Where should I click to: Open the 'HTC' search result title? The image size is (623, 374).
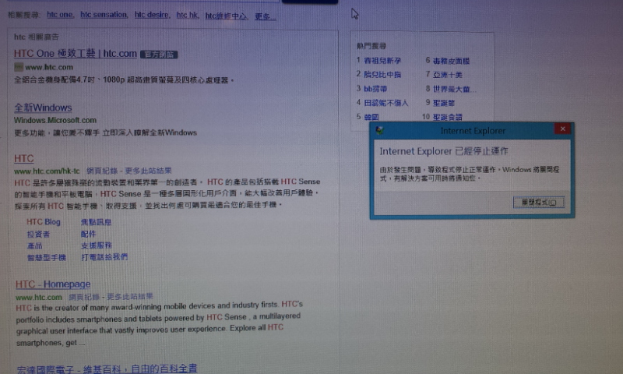pyautogui.click(x=24, y=159)
